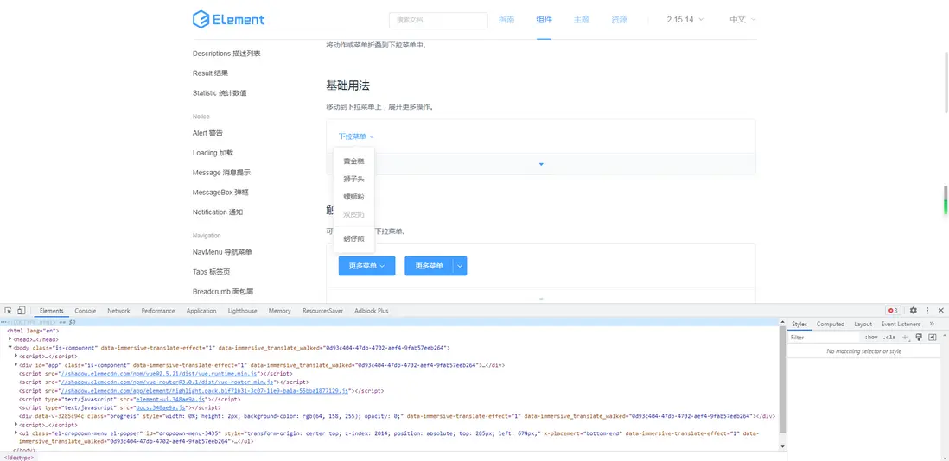Viewport: 949px width, 461px height.
Task: Open the vue-router.min.js script link
Action: click(x=168, y=382)
